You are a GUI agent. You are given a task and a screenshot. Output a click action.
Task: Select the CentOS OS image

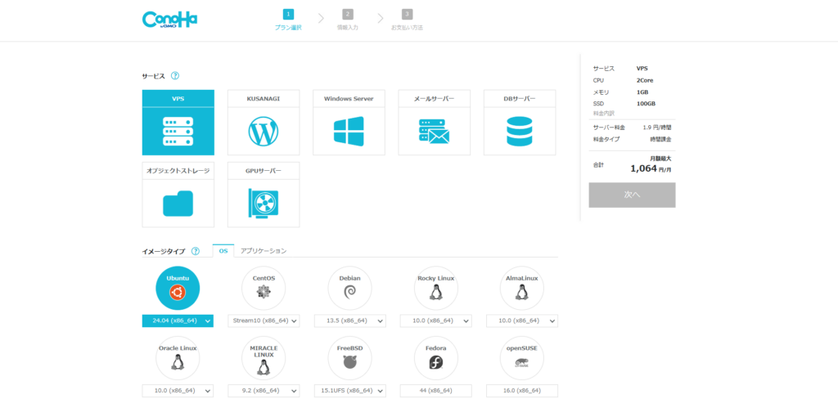coord(264,289)
